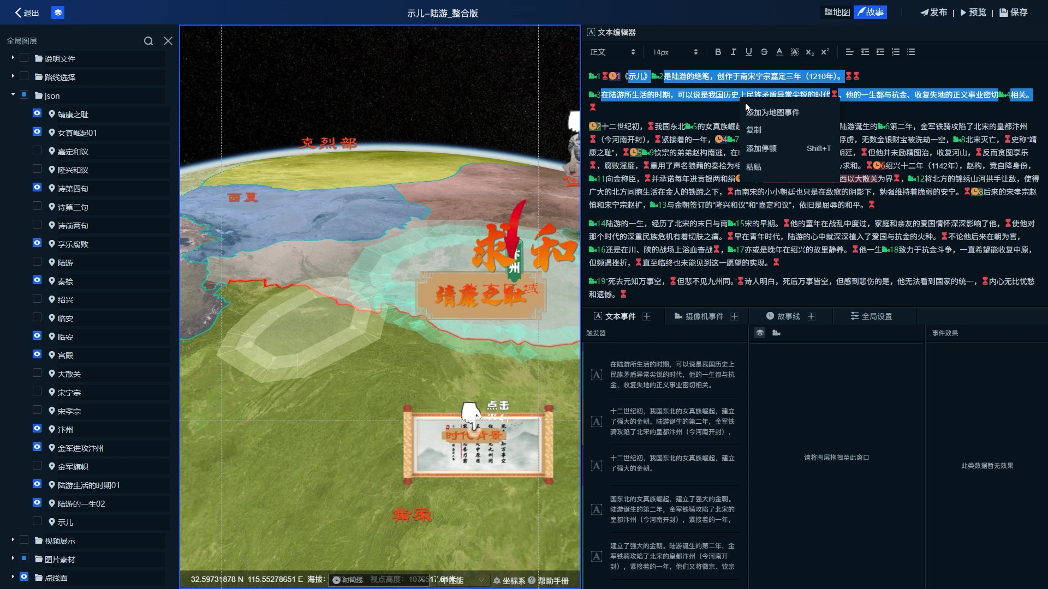Image resolution: width=1048 pixels, height=589 pixels.
Task: Choose 添加停顿 from context menu
Action: point(789,148)
